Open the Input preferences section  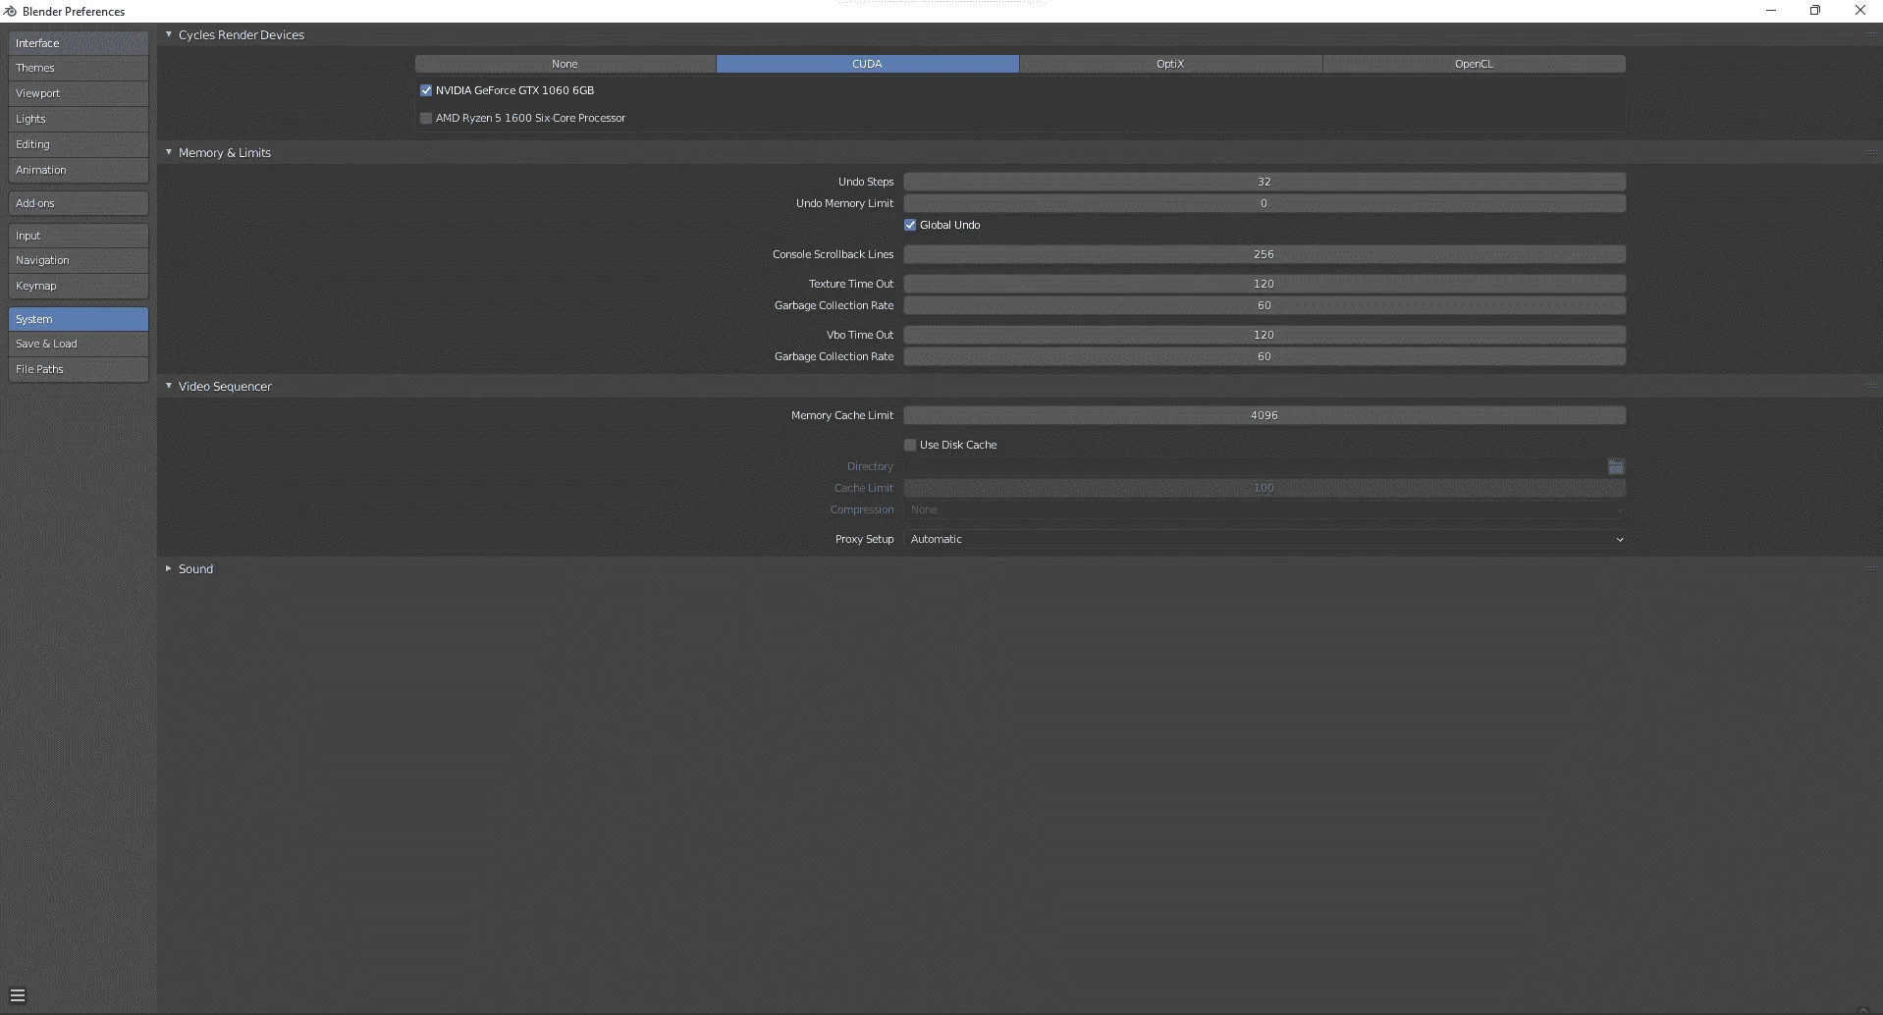point(79,236)
